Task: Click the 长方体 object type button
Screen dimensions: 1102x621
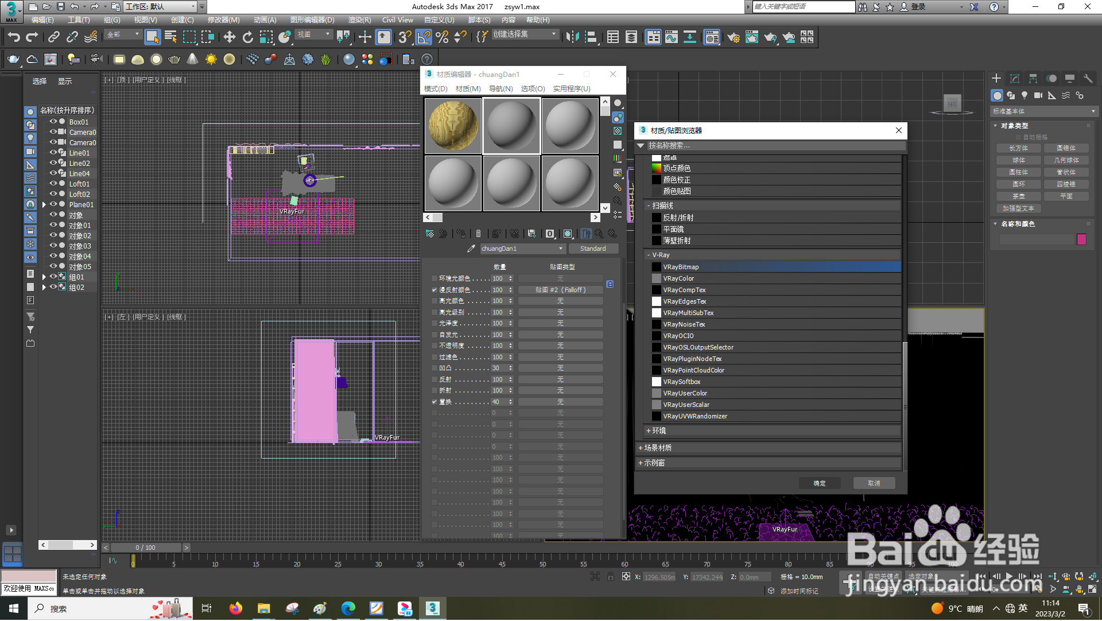Action: click(1019, 148)
